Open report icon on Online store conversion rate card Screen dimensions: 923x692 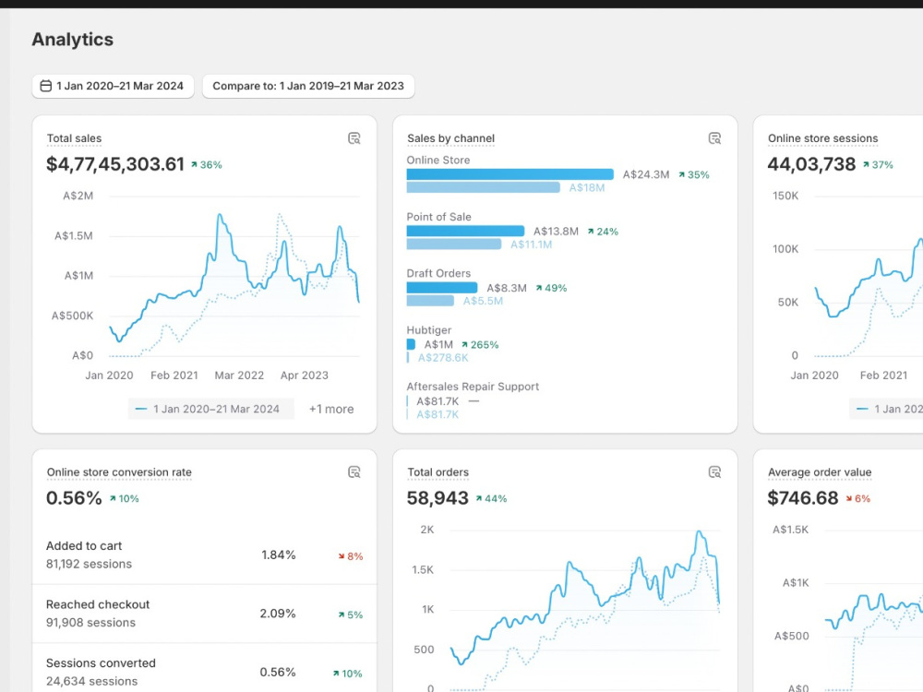(x=354, y=471)
